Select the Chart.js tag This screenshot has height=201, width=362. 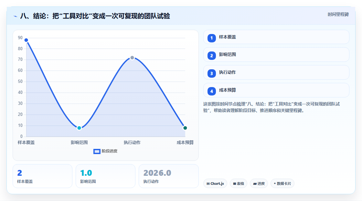point(215,184)
